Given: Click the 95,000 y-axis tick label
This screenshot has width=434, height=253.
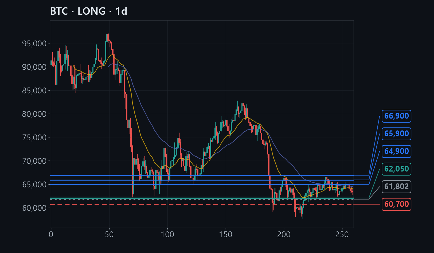Looking at the screenshot, I should tap(34, 43).
